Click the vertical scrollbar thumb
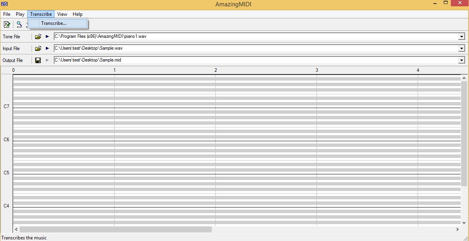This screenshot has width=469, height=241. [x=464, y=134]
